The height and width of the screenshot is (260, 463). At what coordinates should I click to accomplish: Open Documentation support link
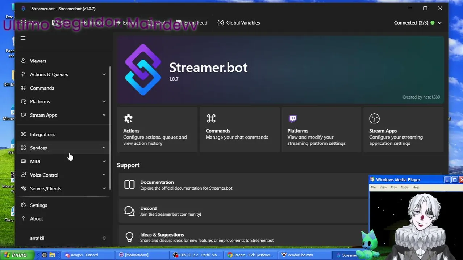[x=243, y=185]
